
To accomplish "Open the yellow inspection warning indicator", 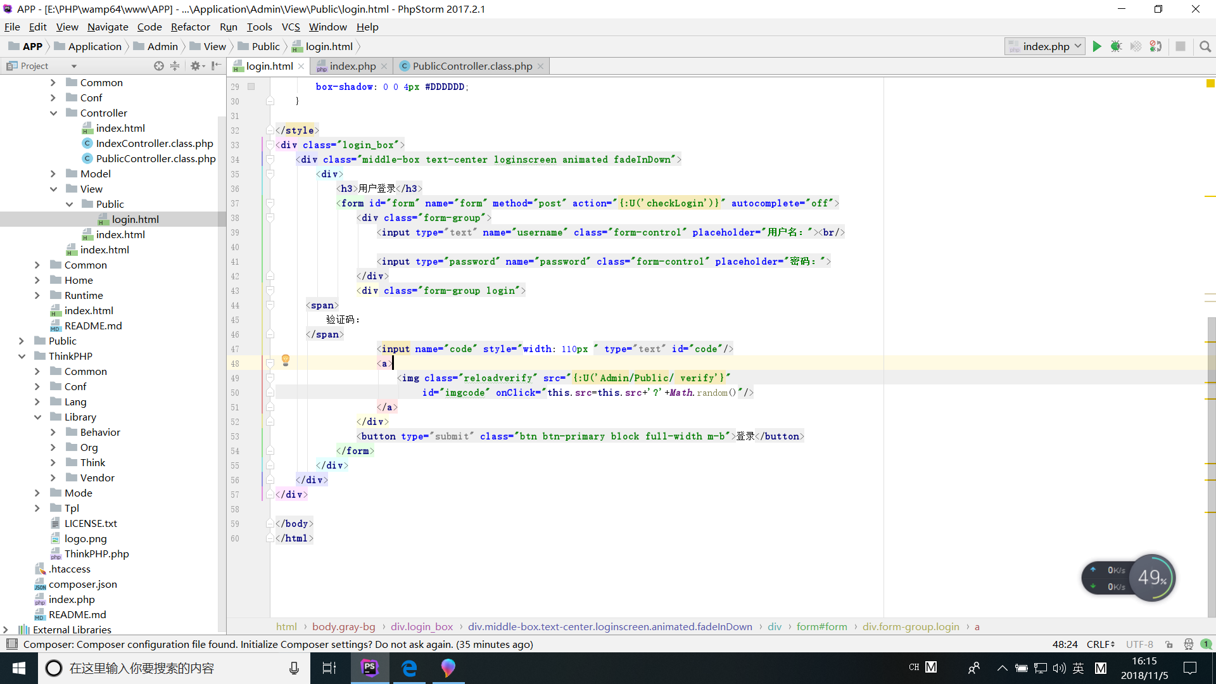I will click(x=1210, y=84).
